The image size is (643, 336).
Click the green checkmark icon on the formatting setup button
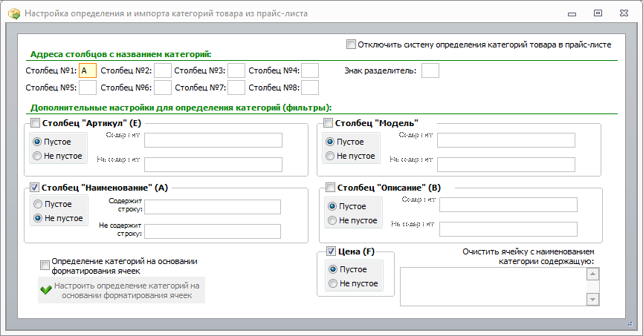click(x=46, y=290)
